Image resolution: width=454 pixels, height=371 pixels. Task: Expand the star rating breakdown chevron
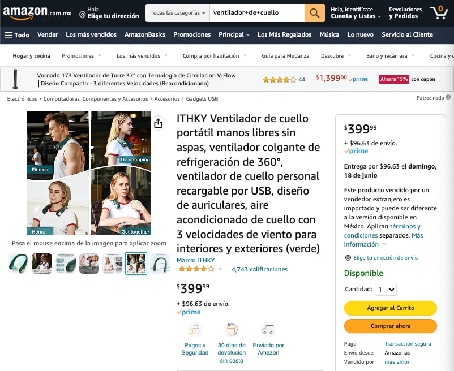click(x=220, y=269)
